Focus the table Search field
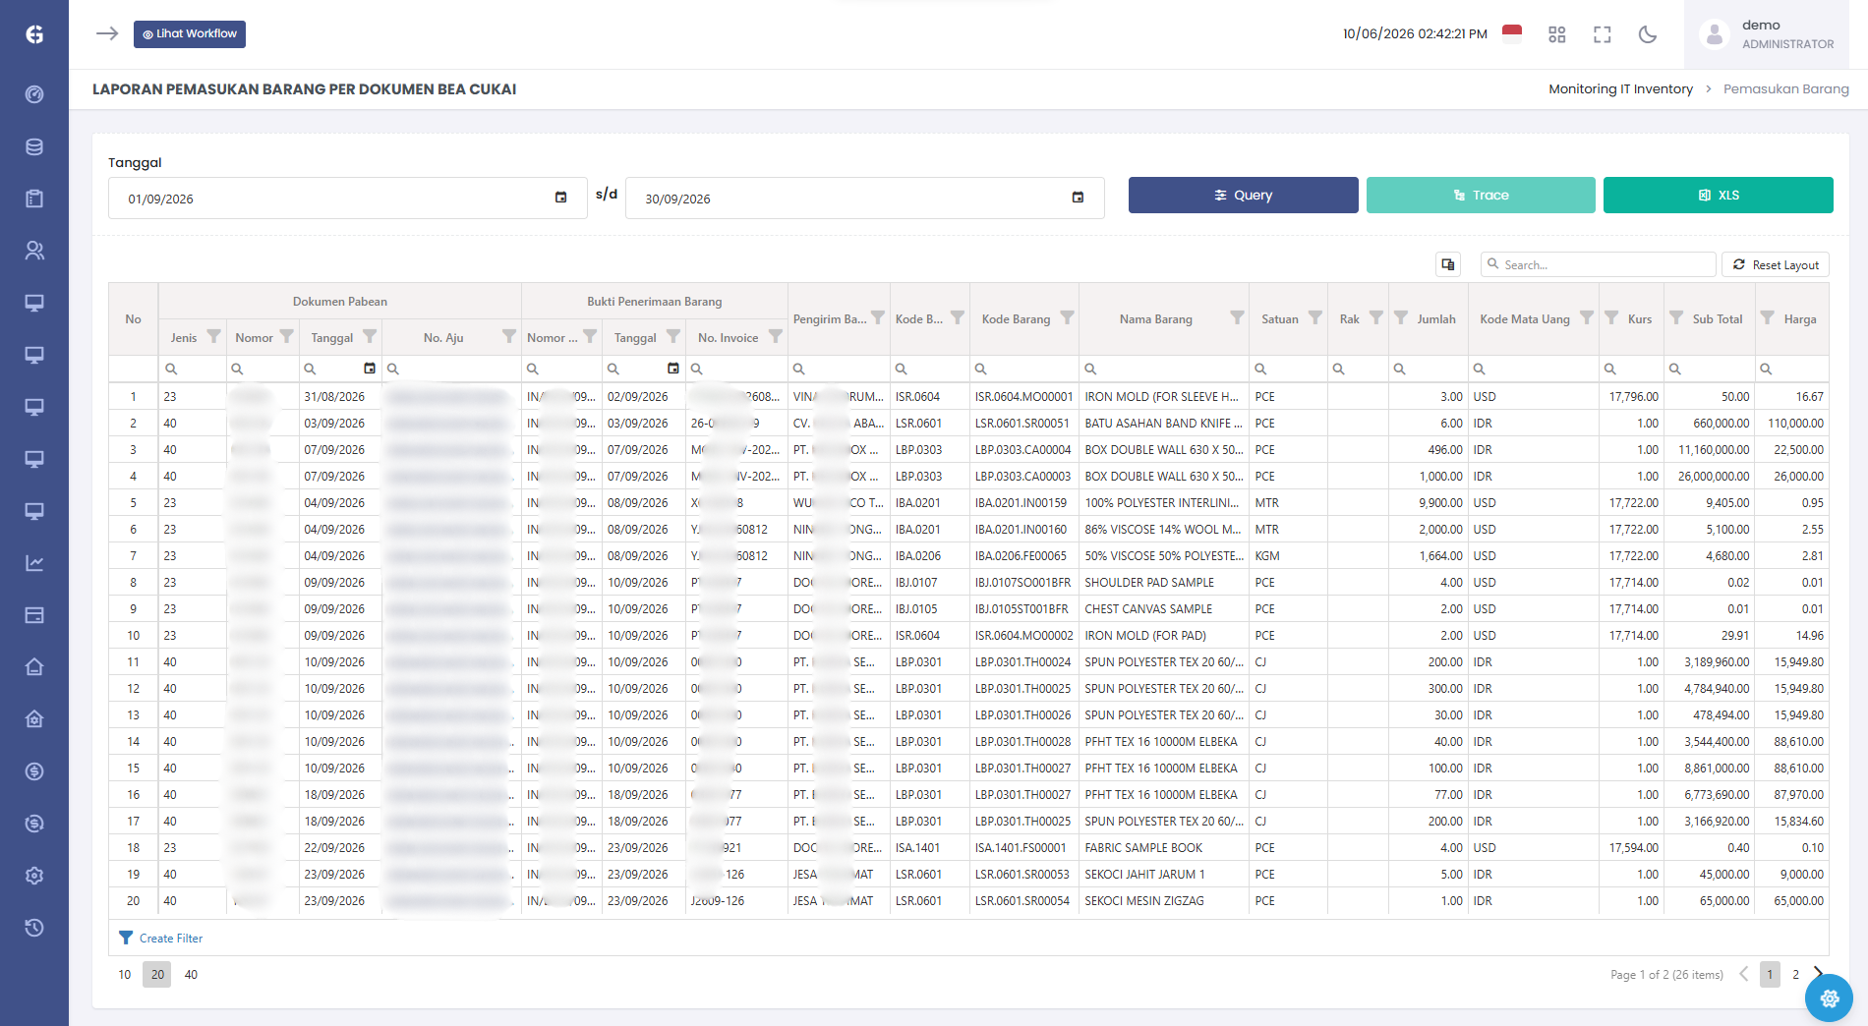 pos(1599,264)
